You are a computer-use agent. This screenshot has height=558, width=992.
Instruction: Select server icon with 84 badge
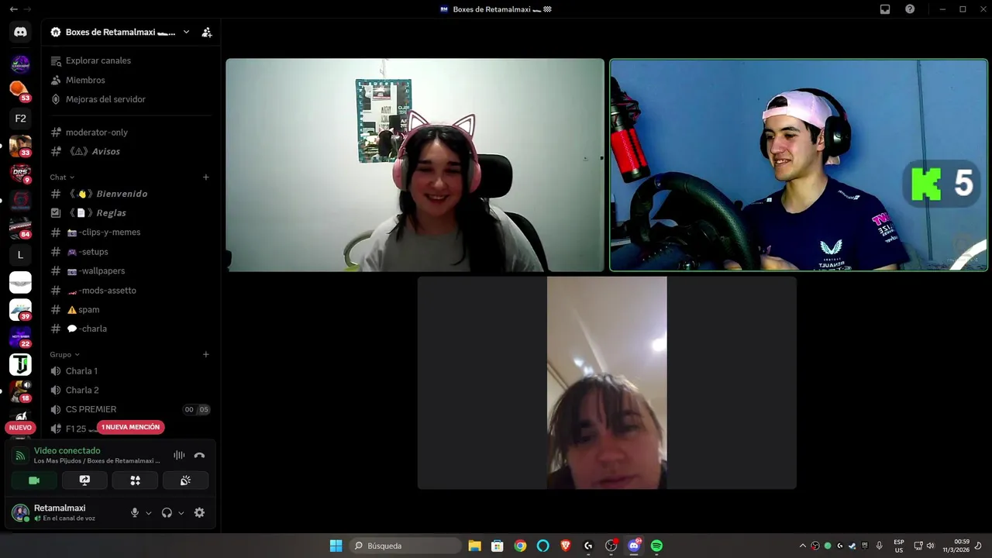(x=20, y=227)
